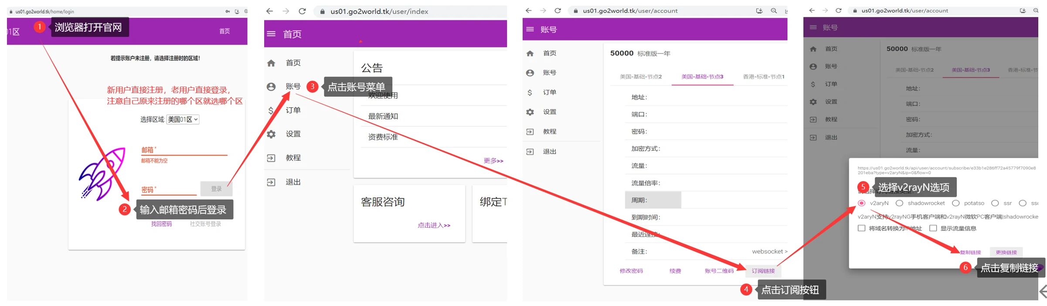The width and height of the screenshot is (1047, 306).
Task: Click the 找回密码 link under login form
Action: (x=161, y=224)
